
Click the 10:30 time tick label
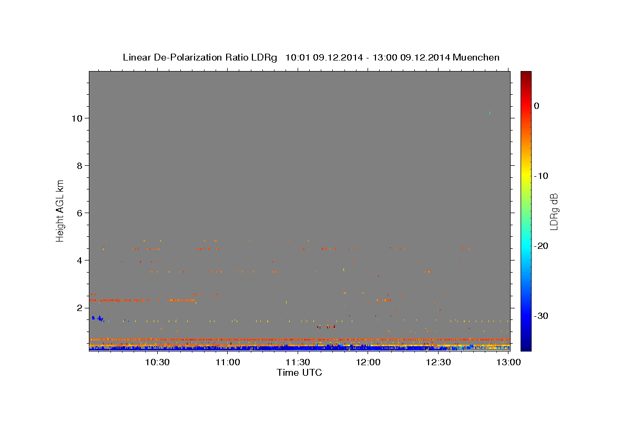click(x=157, y=362)
